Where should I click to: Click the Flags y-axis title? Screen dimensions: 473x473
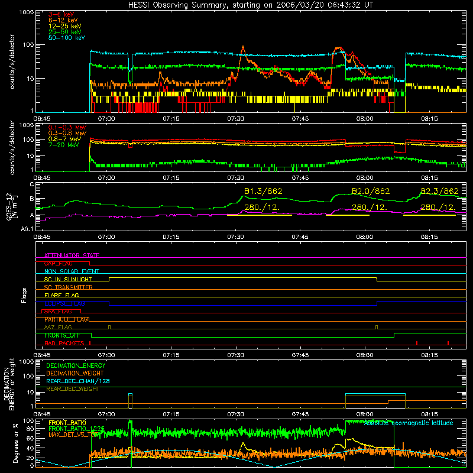24,295
